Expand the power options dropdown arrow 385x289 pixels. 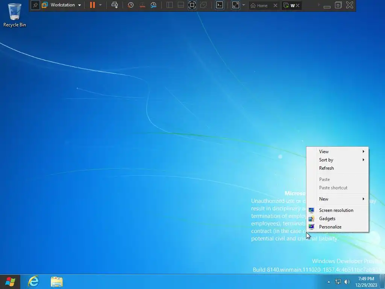coord(100,5)
